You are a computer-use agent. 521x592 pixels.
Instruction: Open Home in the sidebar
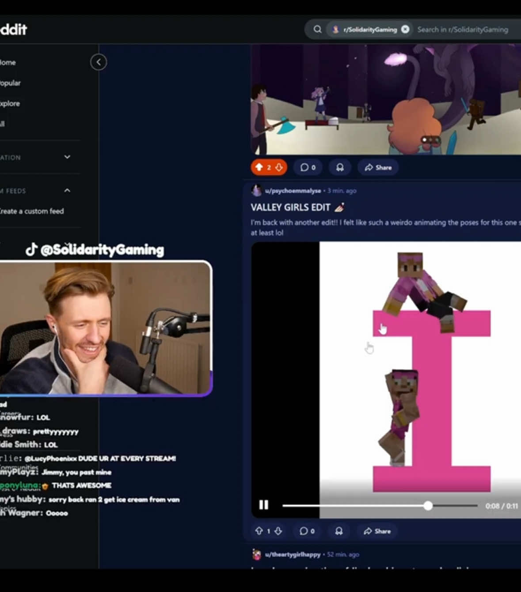(8, 62)
